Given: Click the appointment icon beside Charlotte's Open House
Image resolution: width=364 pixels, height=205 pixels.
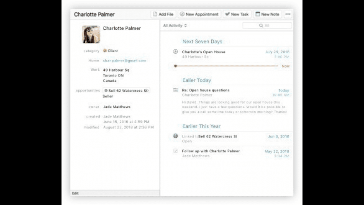Looking at the screenshot, I should [175, 51].
